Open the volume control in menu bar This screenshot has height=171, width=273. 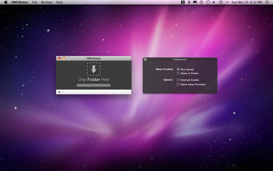coord(214,2)
